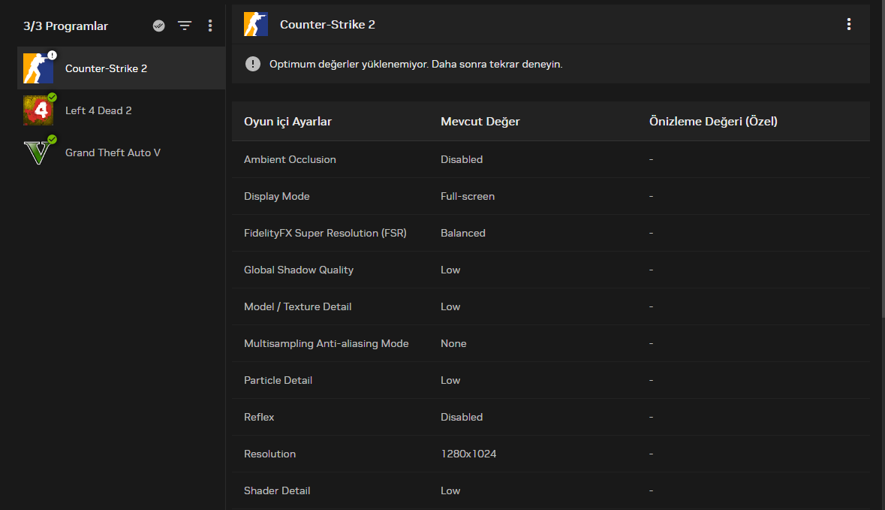Click the FidelityFX Super Resolution row
885x510 pixels.
point(325,233)
